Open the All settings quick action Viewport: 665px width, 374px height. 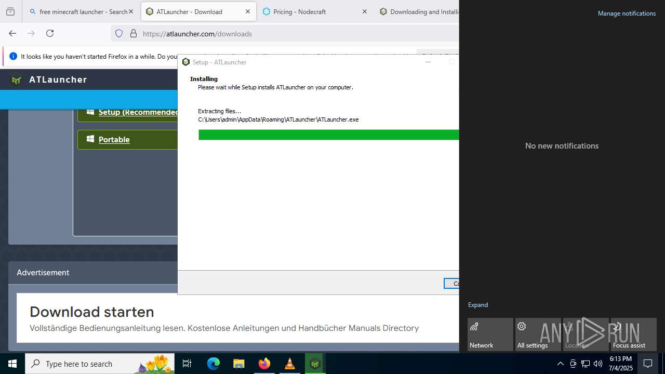[538, 335]
